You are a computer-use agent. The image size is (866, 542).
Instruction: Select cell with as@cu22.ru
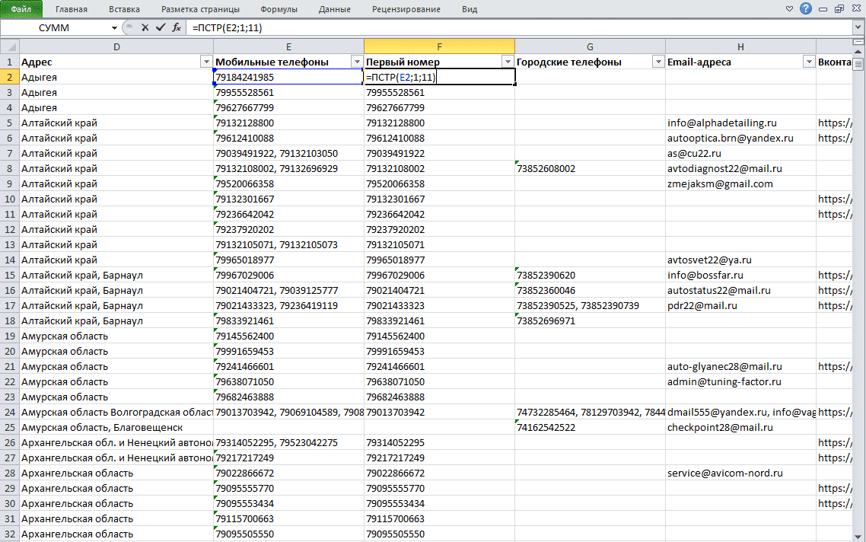click(x=740, y=153)
